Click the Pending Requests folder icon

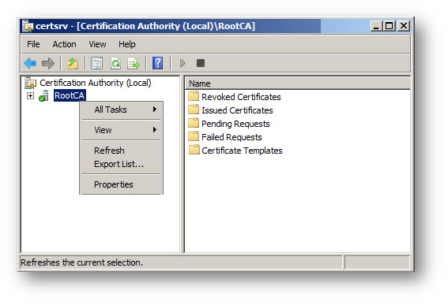coord(194,123)
